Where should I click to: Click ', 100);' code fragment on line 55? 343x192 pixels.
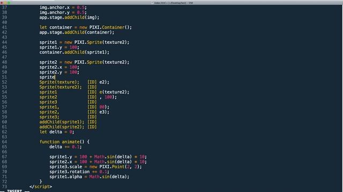click(x=108, y=97)
